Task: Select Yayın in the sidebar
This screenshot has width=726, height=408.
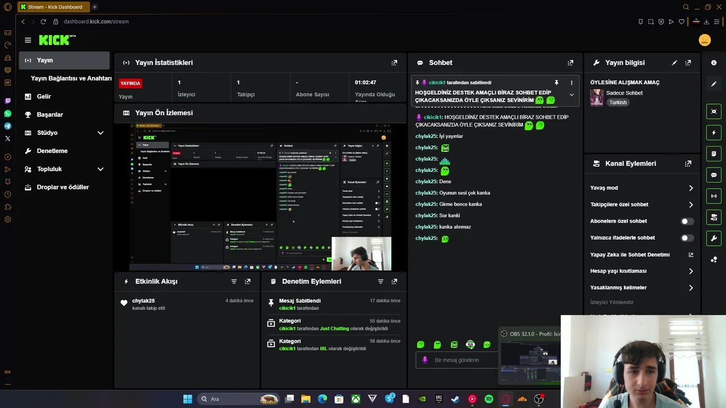Action: (64, 61)
